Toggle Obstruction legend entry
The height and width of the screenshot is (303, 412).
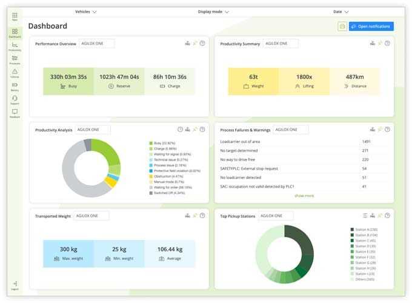tap(166, 176)
